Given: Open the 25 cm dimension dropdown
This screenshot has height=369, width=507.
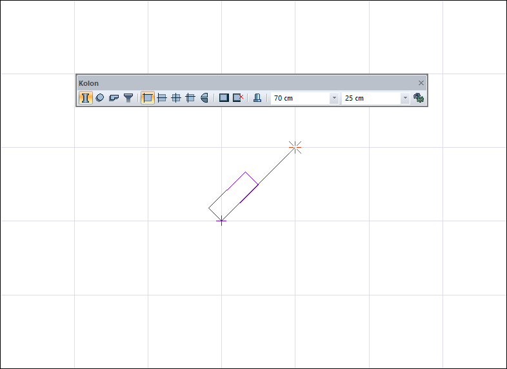Looking at the screenshot, I should coord(405,98).
